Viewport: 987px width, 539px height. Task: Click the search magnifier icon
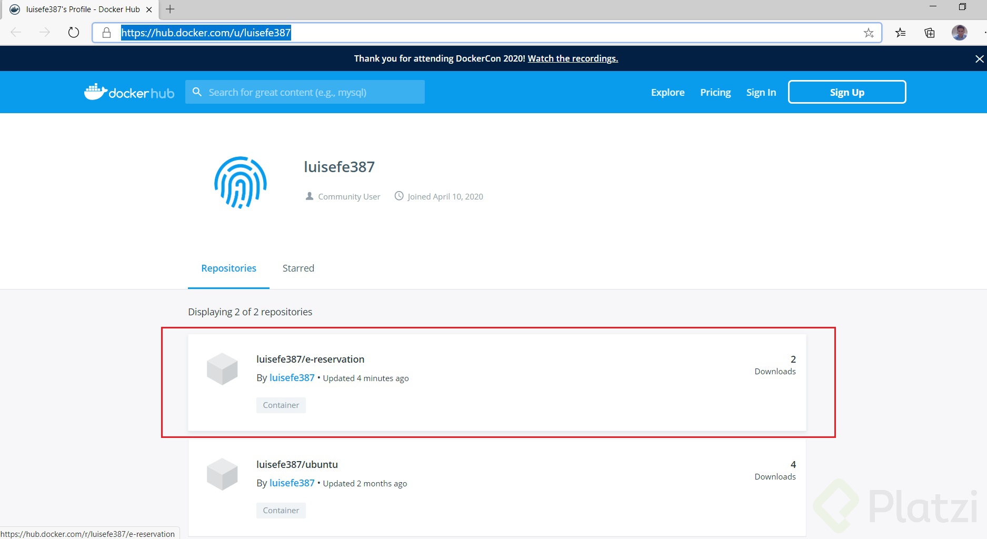(197, 92)
